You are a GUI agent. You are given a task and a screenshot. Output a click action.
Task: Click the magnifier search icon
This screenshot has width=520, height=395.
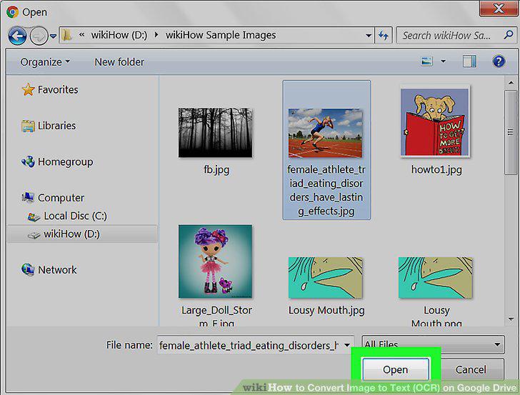pyautogui.click(x=509, y=34)
